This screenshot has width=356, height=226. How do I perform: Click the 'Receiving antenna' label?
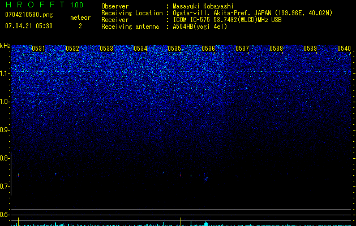coord(130,27)
